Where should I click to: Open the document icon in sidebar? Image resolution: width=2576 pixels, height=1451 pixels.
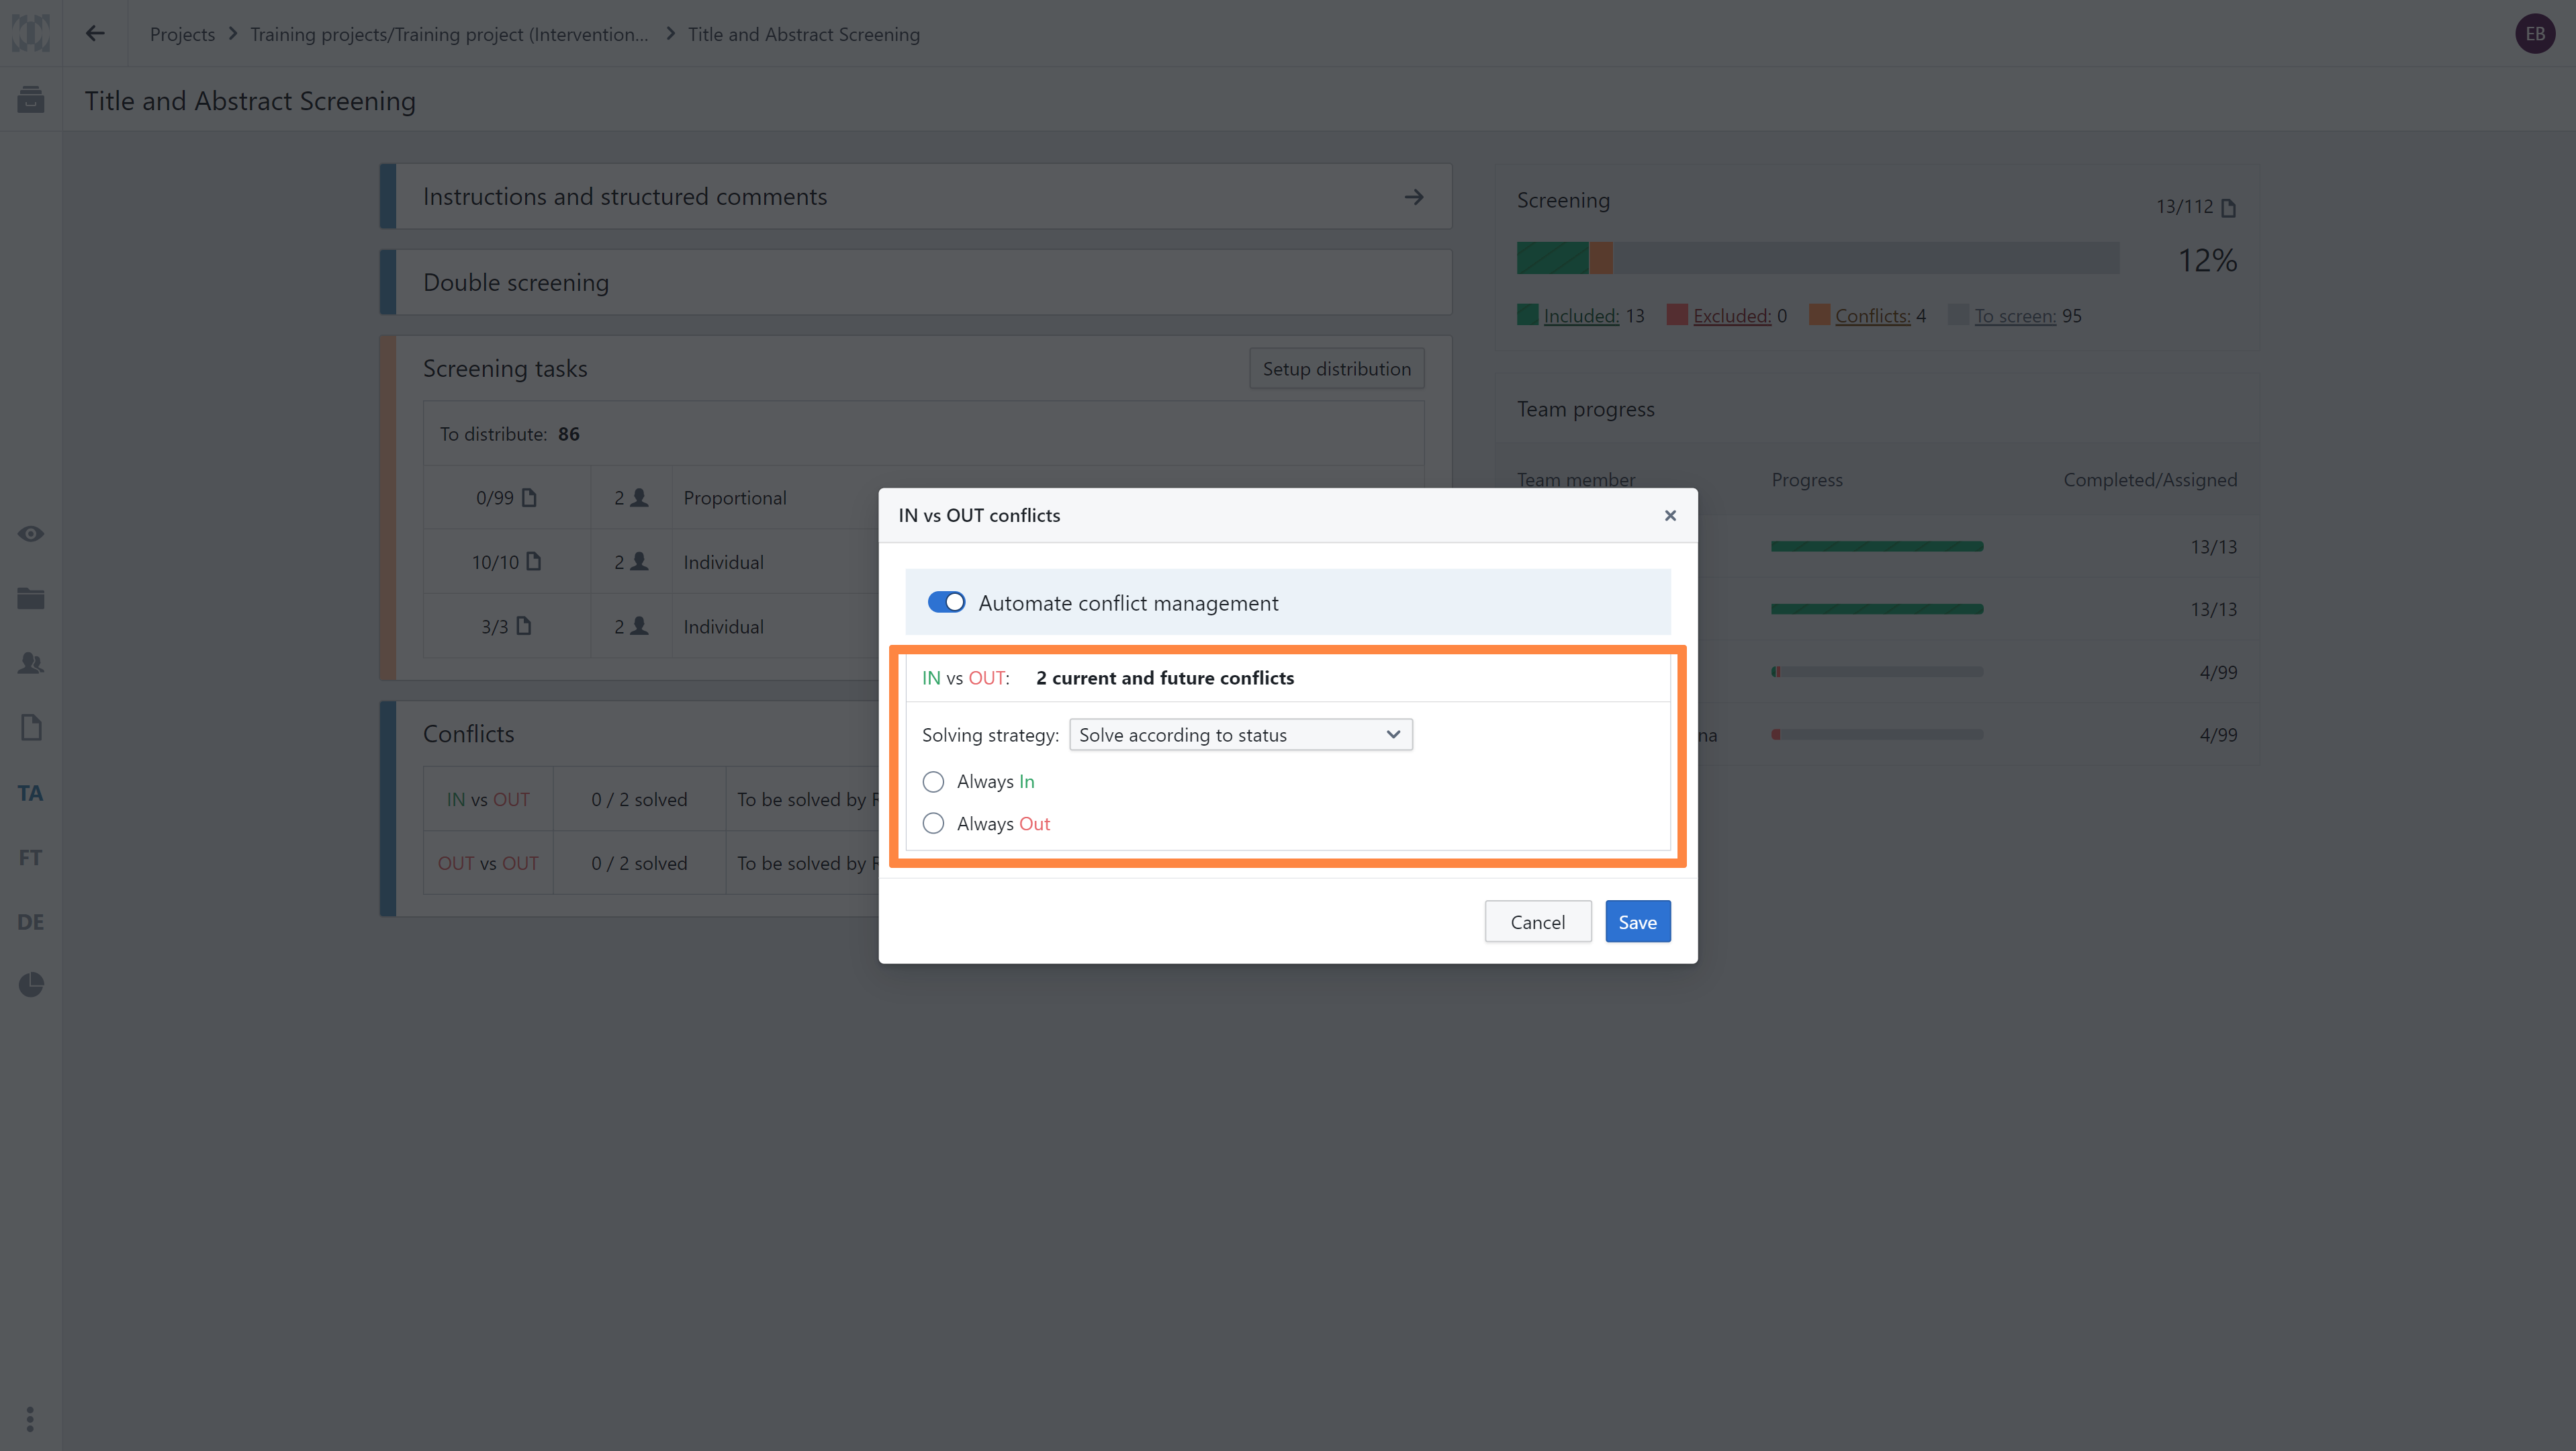coord(31,727)
